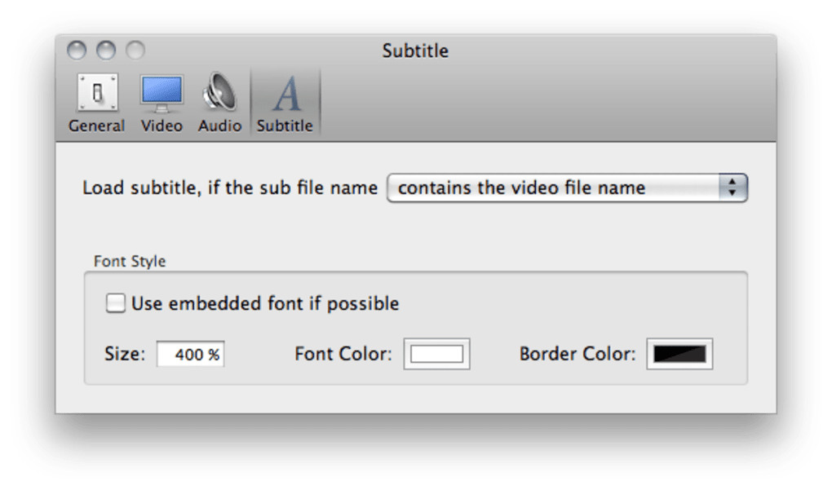The height and width of the screenshot is (490, 832).
Task: Switch to the General tab label
Action: click(97, 126)
